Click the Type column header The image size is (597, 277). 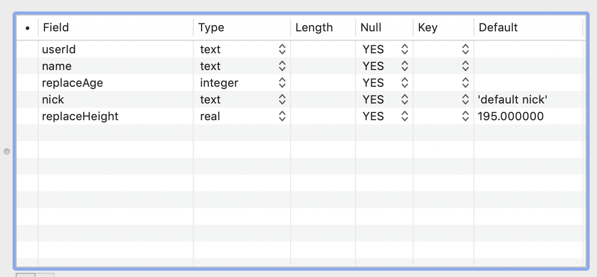point(242,28)
